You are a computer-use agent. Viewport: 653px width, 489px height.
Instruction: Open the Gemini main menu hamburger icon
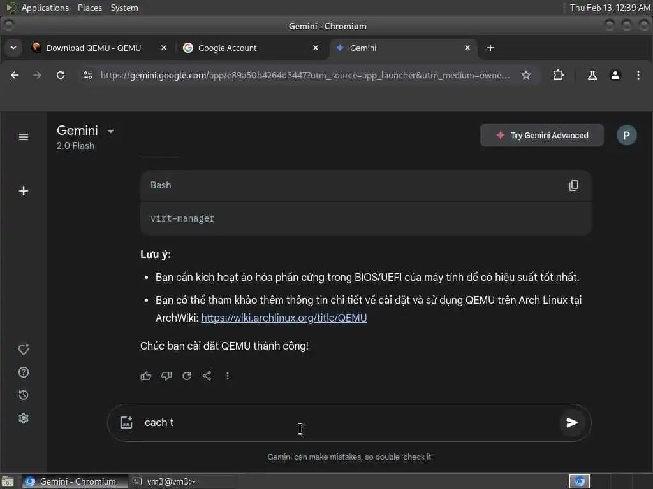(x=24, y=137)
